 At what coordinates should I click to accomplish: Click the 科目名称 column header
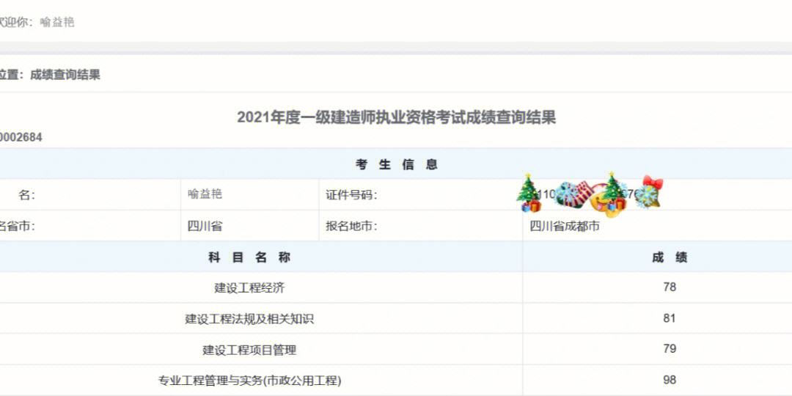249,257
